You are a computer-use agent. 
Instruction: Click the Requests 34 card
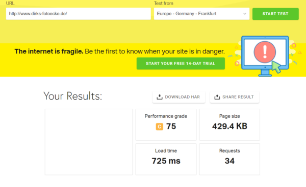(229, 159)
